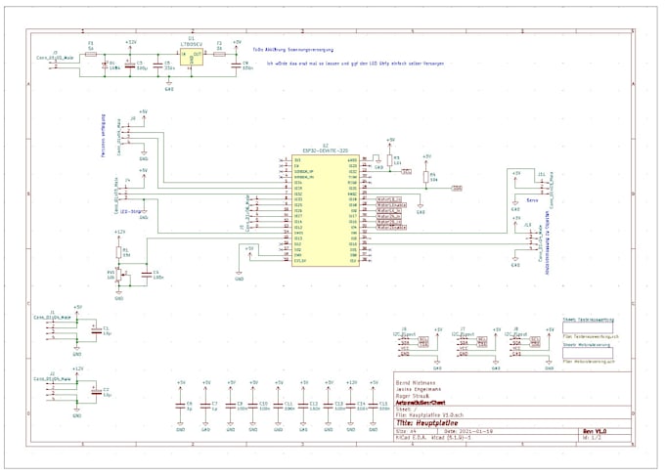Click Motor2Enable net label
The width and height of the screenshot is (665, 475).
click(x=391, y=228)
